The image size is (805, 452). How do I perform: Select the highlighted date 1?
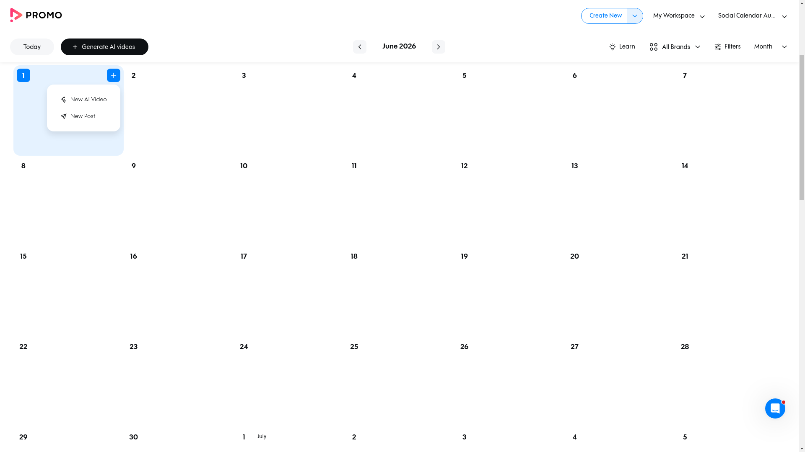23,75
